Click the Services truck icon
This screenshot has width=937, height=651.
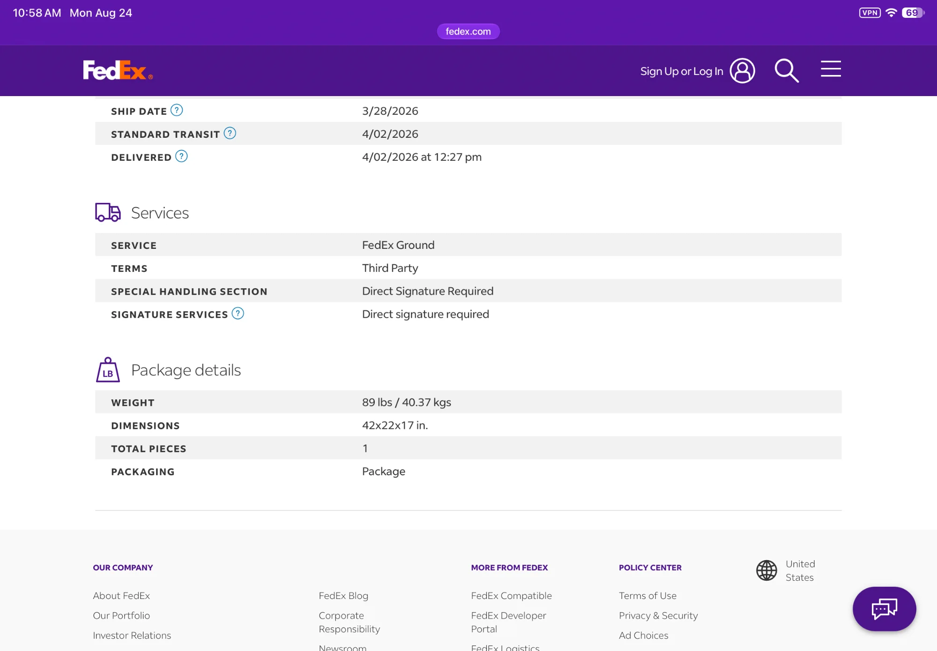[108, 212]
